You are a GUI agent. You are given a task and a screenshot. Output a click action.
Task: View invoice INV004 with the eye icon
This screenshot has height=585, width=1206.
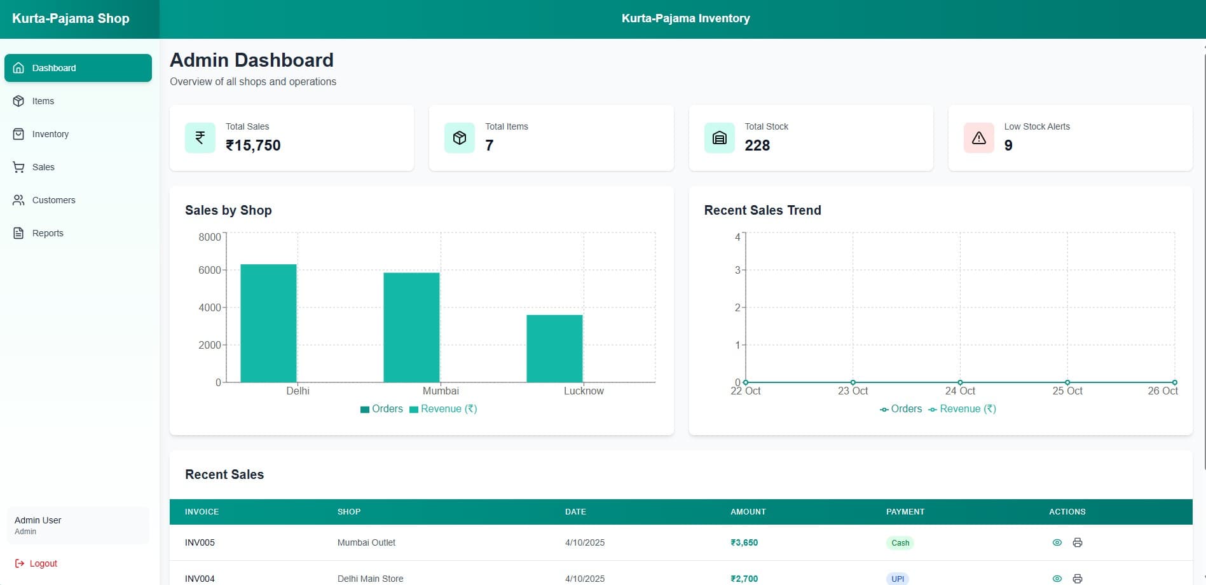[x=1057, y=578]
